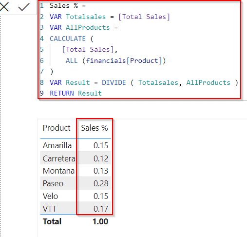Click the Sales % column header
Viewport: 247px width, 237px height.
95,128
